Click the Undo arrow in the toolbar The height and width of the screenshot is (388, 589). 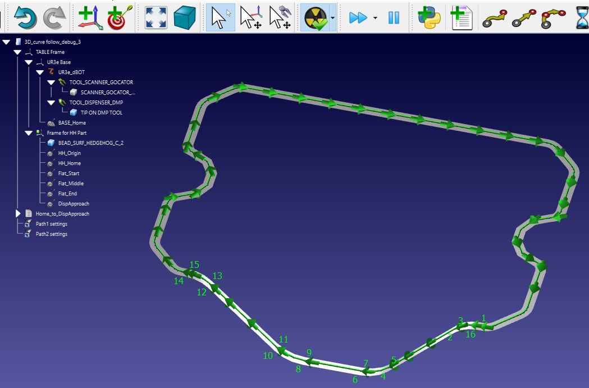(x=25, y=17)
